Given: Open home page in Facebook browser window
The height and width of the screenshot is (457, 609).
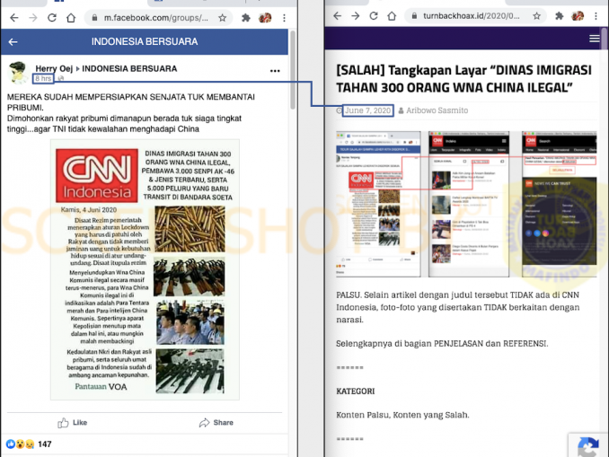Looking at the screenshot, I should coord(71,18).
